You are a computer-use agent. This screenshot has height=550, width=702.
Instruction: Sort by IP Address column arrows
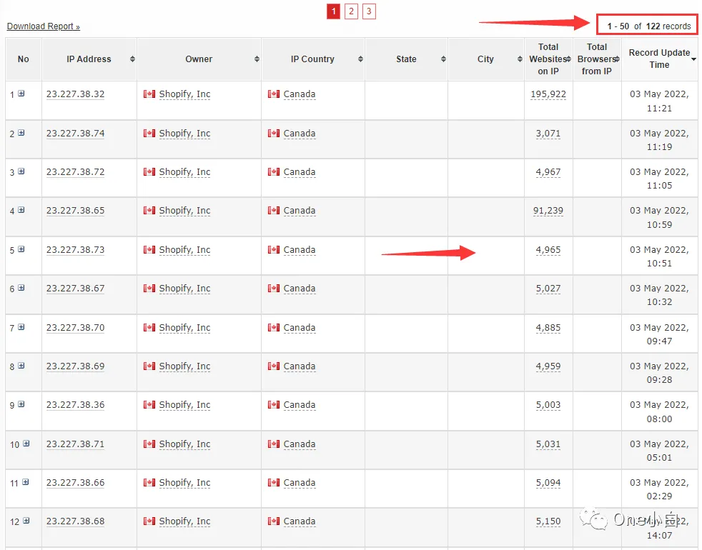pos(132,59)
